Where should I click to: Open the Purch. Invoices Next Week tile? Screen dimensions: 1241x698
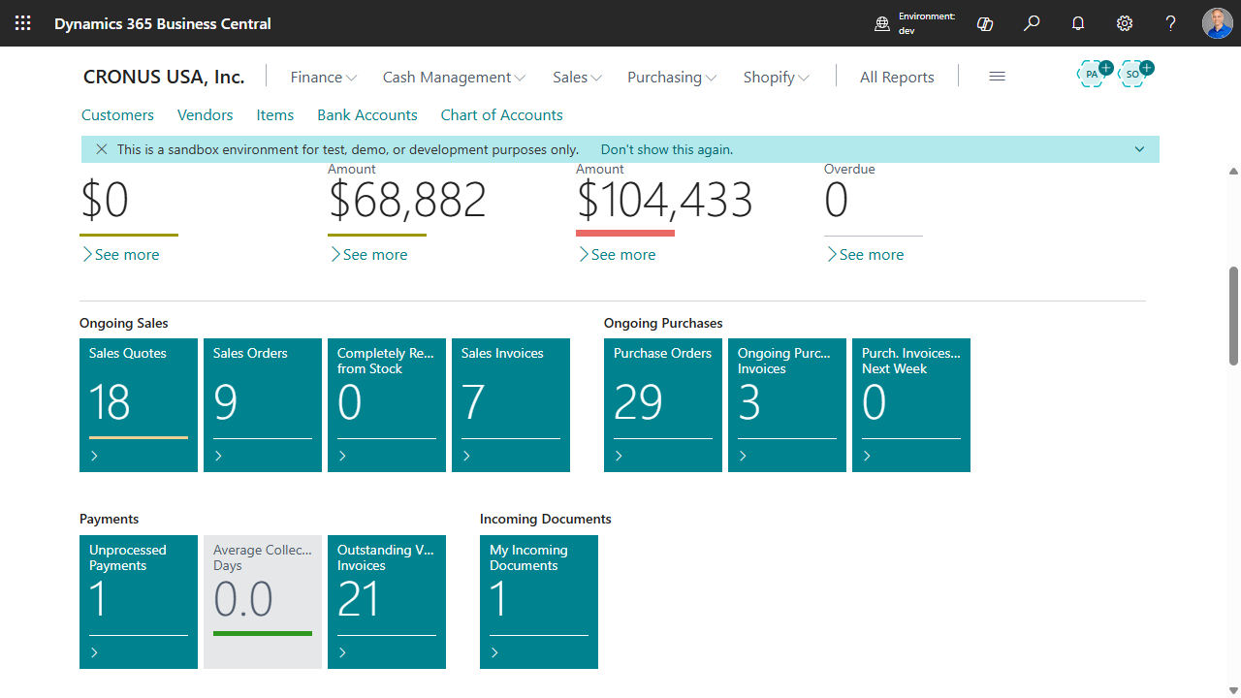(911, 405)
